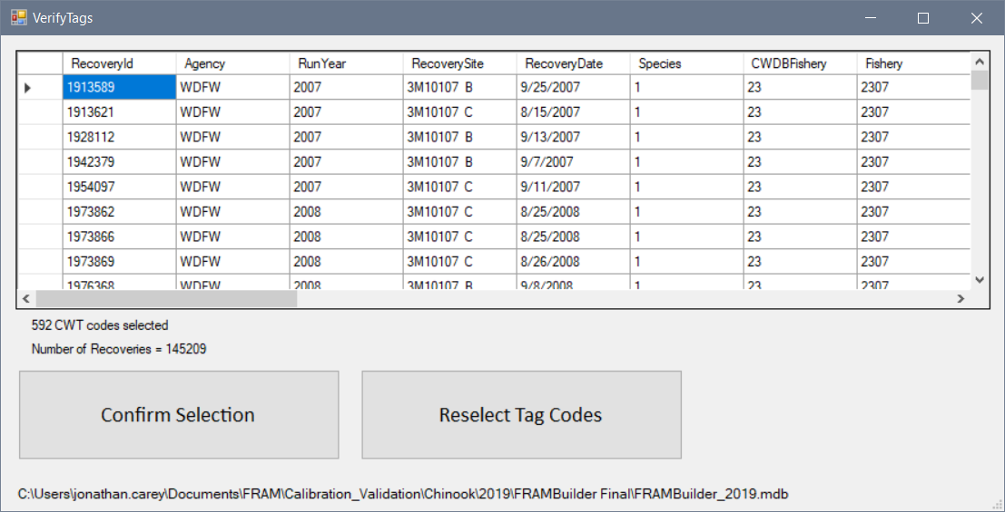Viewport: 1005px width, 512px height.
Task: Sort by the RunYear column header
Action: tap(346, 63)
